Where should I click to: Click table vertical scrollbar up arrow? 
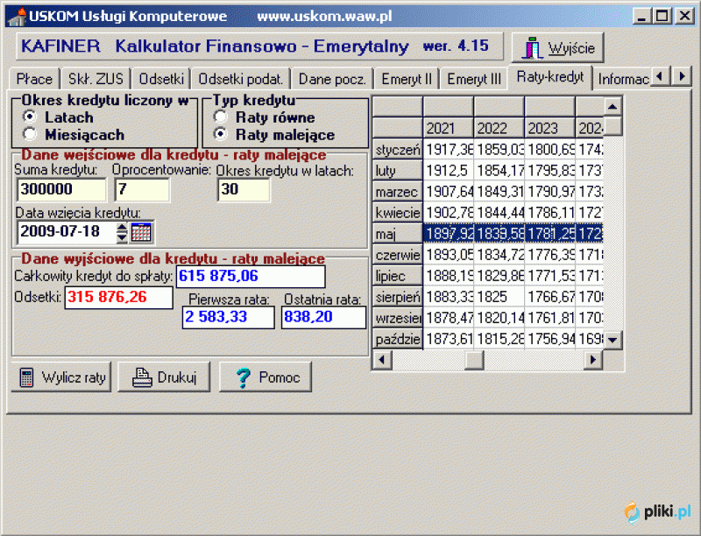point(612,106)
